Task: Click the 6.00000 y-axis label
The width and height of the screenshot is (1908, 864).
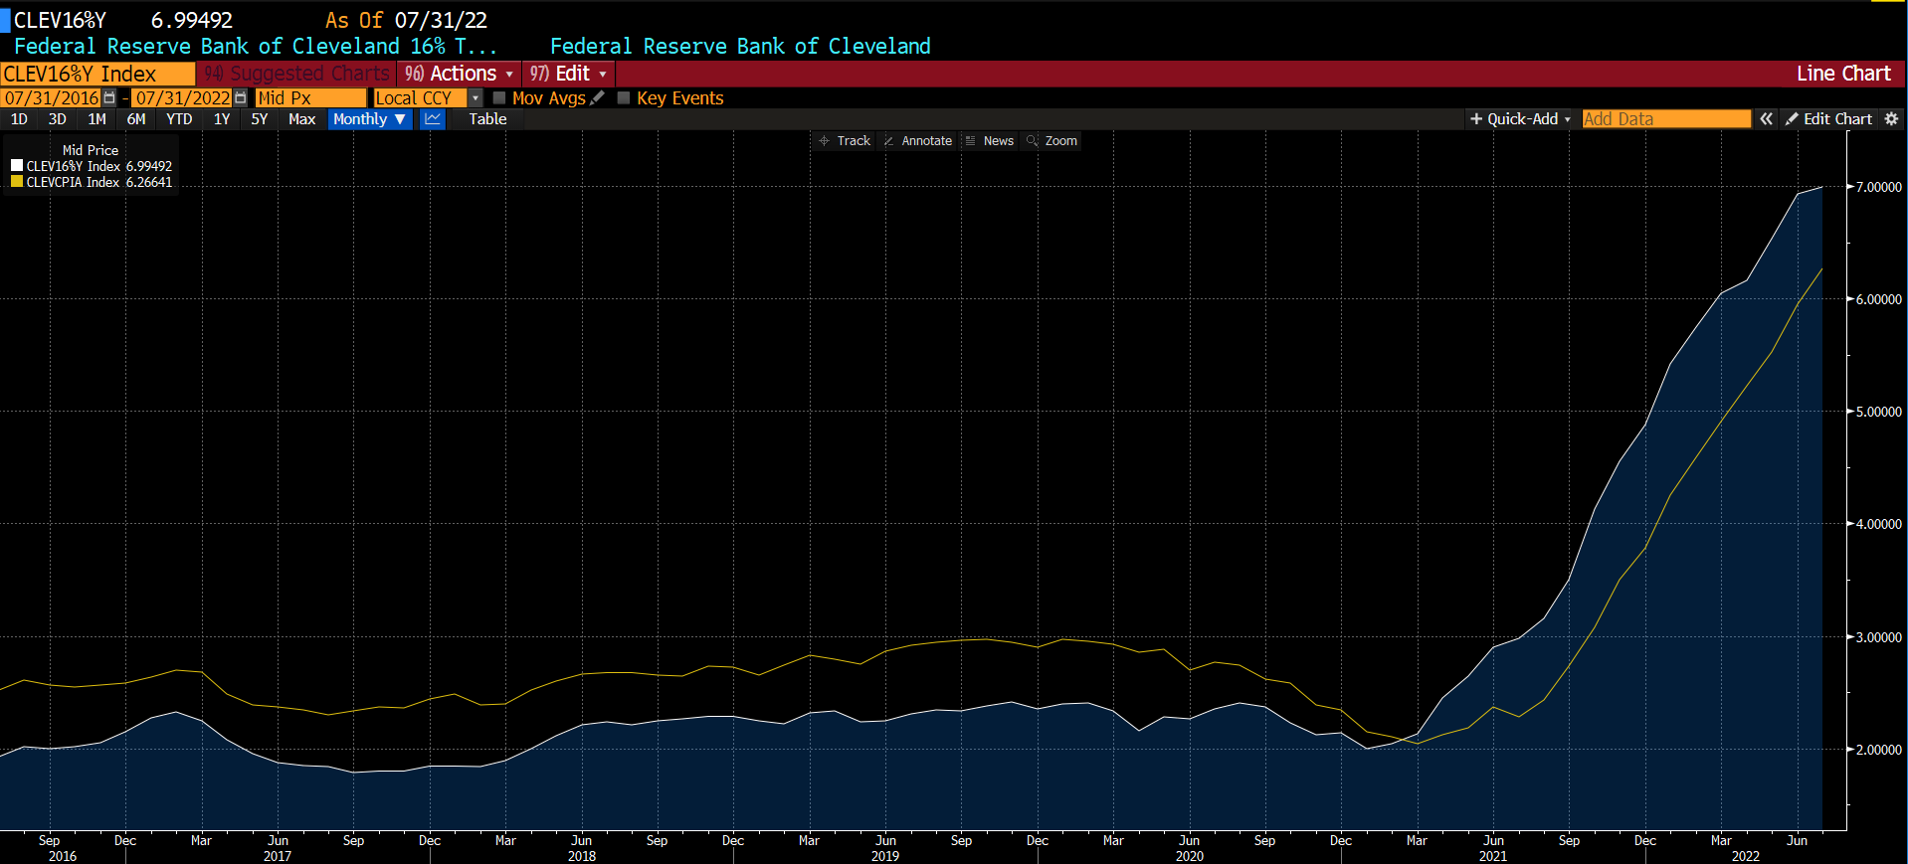Action: [x=1878, y=299]
